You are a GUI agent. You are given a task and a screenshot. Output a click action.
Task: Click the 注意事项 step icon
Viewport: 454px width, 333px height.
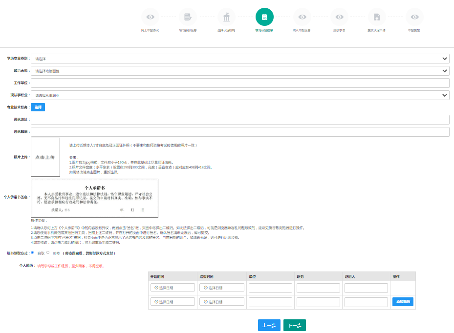339,17
